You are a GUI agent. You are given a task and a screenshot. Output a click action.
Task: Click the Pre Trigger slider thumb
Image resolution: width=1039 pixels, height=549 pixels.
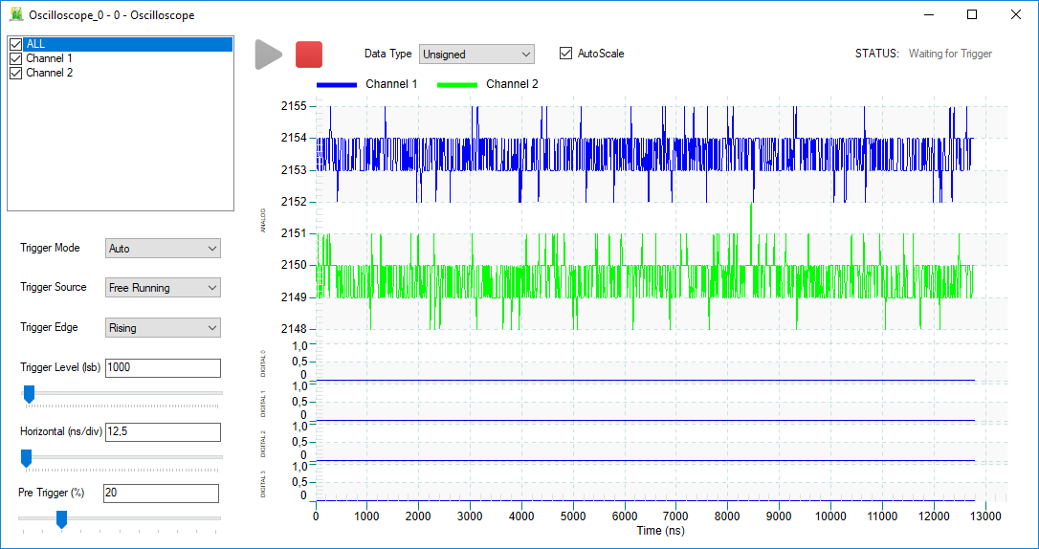(61, 519)
